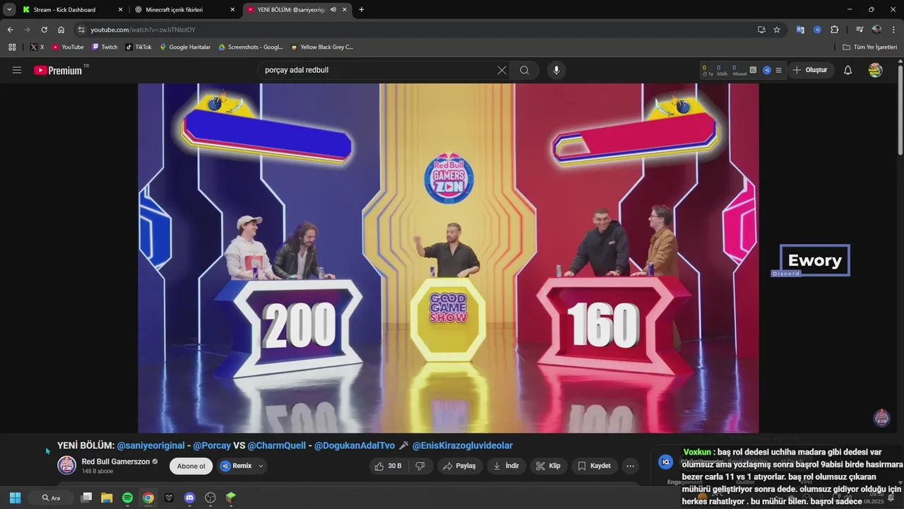Open Task View on the taskbar
Image resolution: width=904 pixels, height=509 pixels.
point(86,498)
